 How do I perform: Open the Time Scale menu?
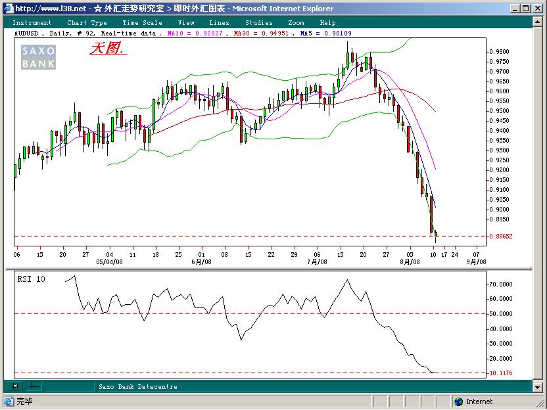[x=142, y=23]
